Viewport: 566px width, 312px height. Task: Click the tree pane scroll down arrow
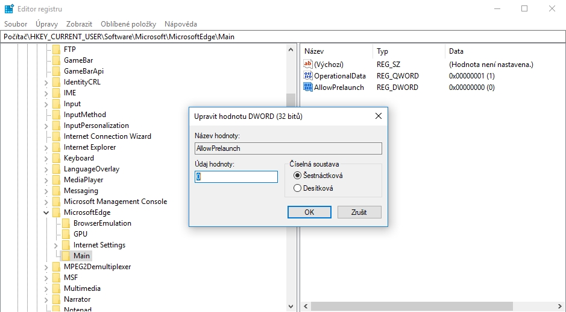pyautogui.click(x=291, y=306)
